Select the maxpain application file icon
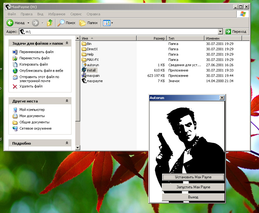 pos(84,76)
